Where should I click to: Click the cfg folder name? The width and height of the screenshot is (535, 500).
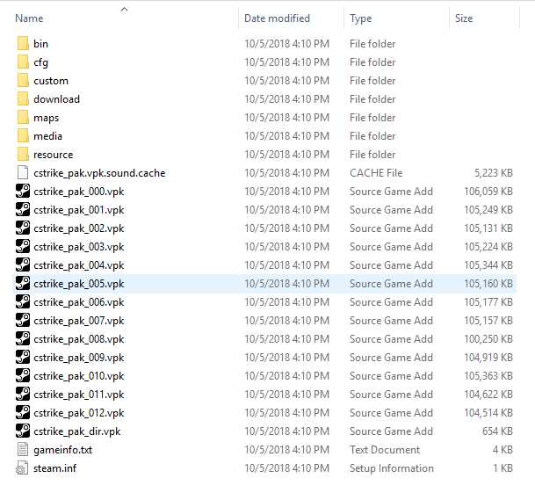coord(40,62)
